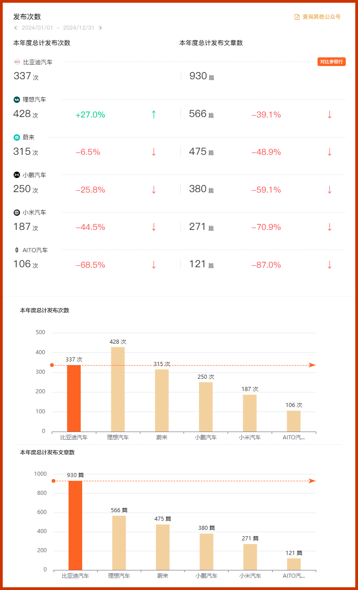Select the date range 2024/01/01 – 2024/12/31
The image size is (358, 590).
point(58,28)
